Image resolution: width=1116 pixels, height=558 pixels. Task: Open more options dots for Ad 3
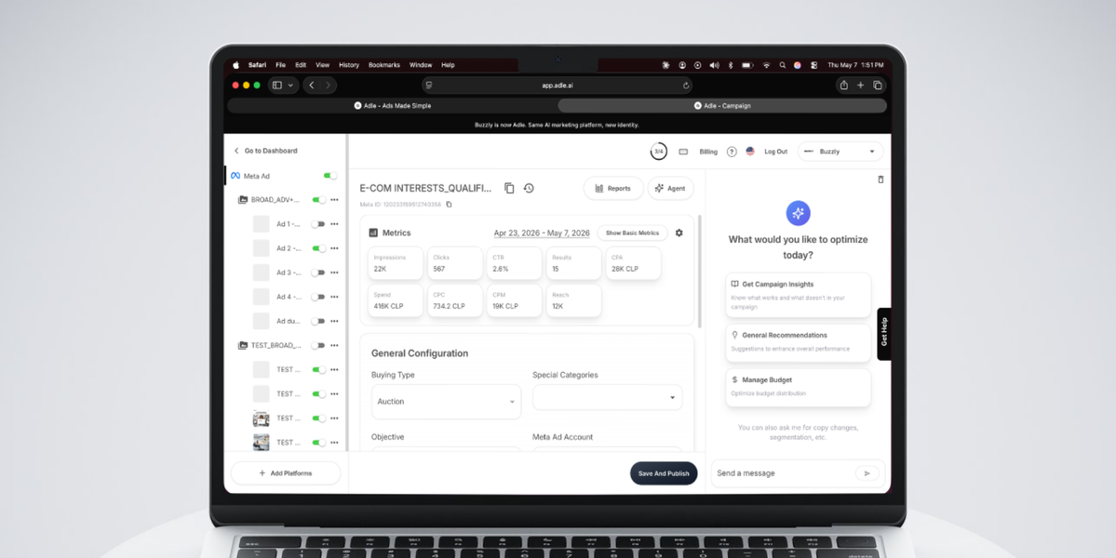tap(334, 272)
